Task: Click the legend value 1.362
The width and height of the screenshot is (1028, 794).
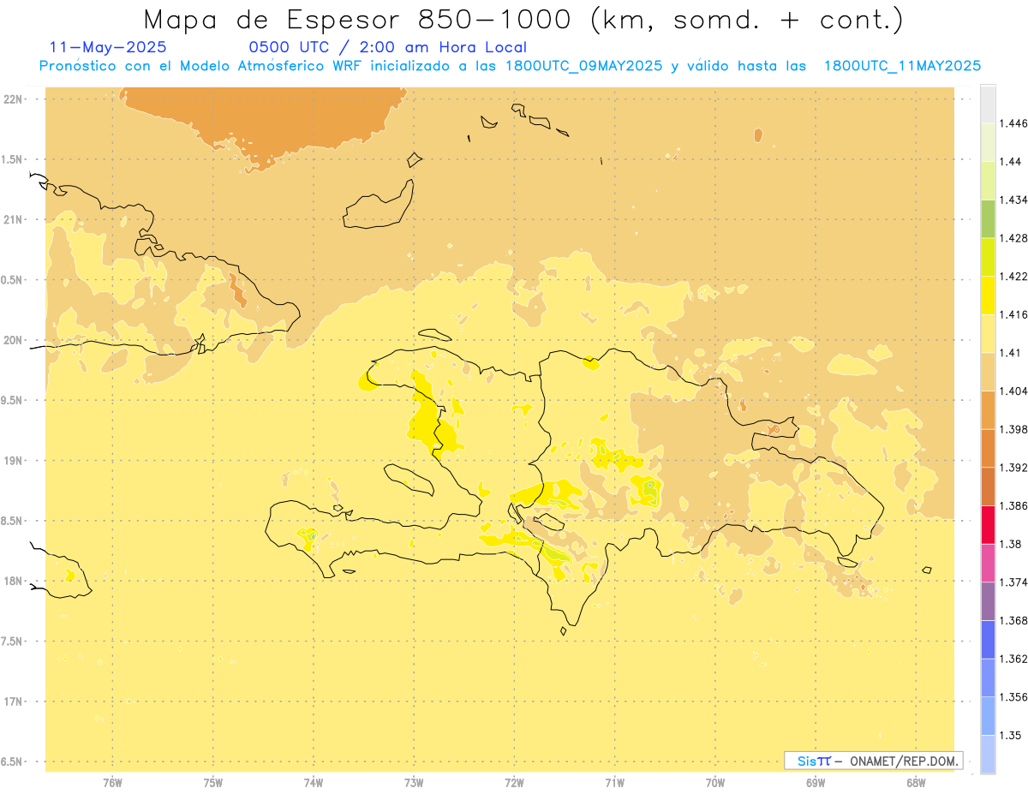Action: [x=1014, y=659]
